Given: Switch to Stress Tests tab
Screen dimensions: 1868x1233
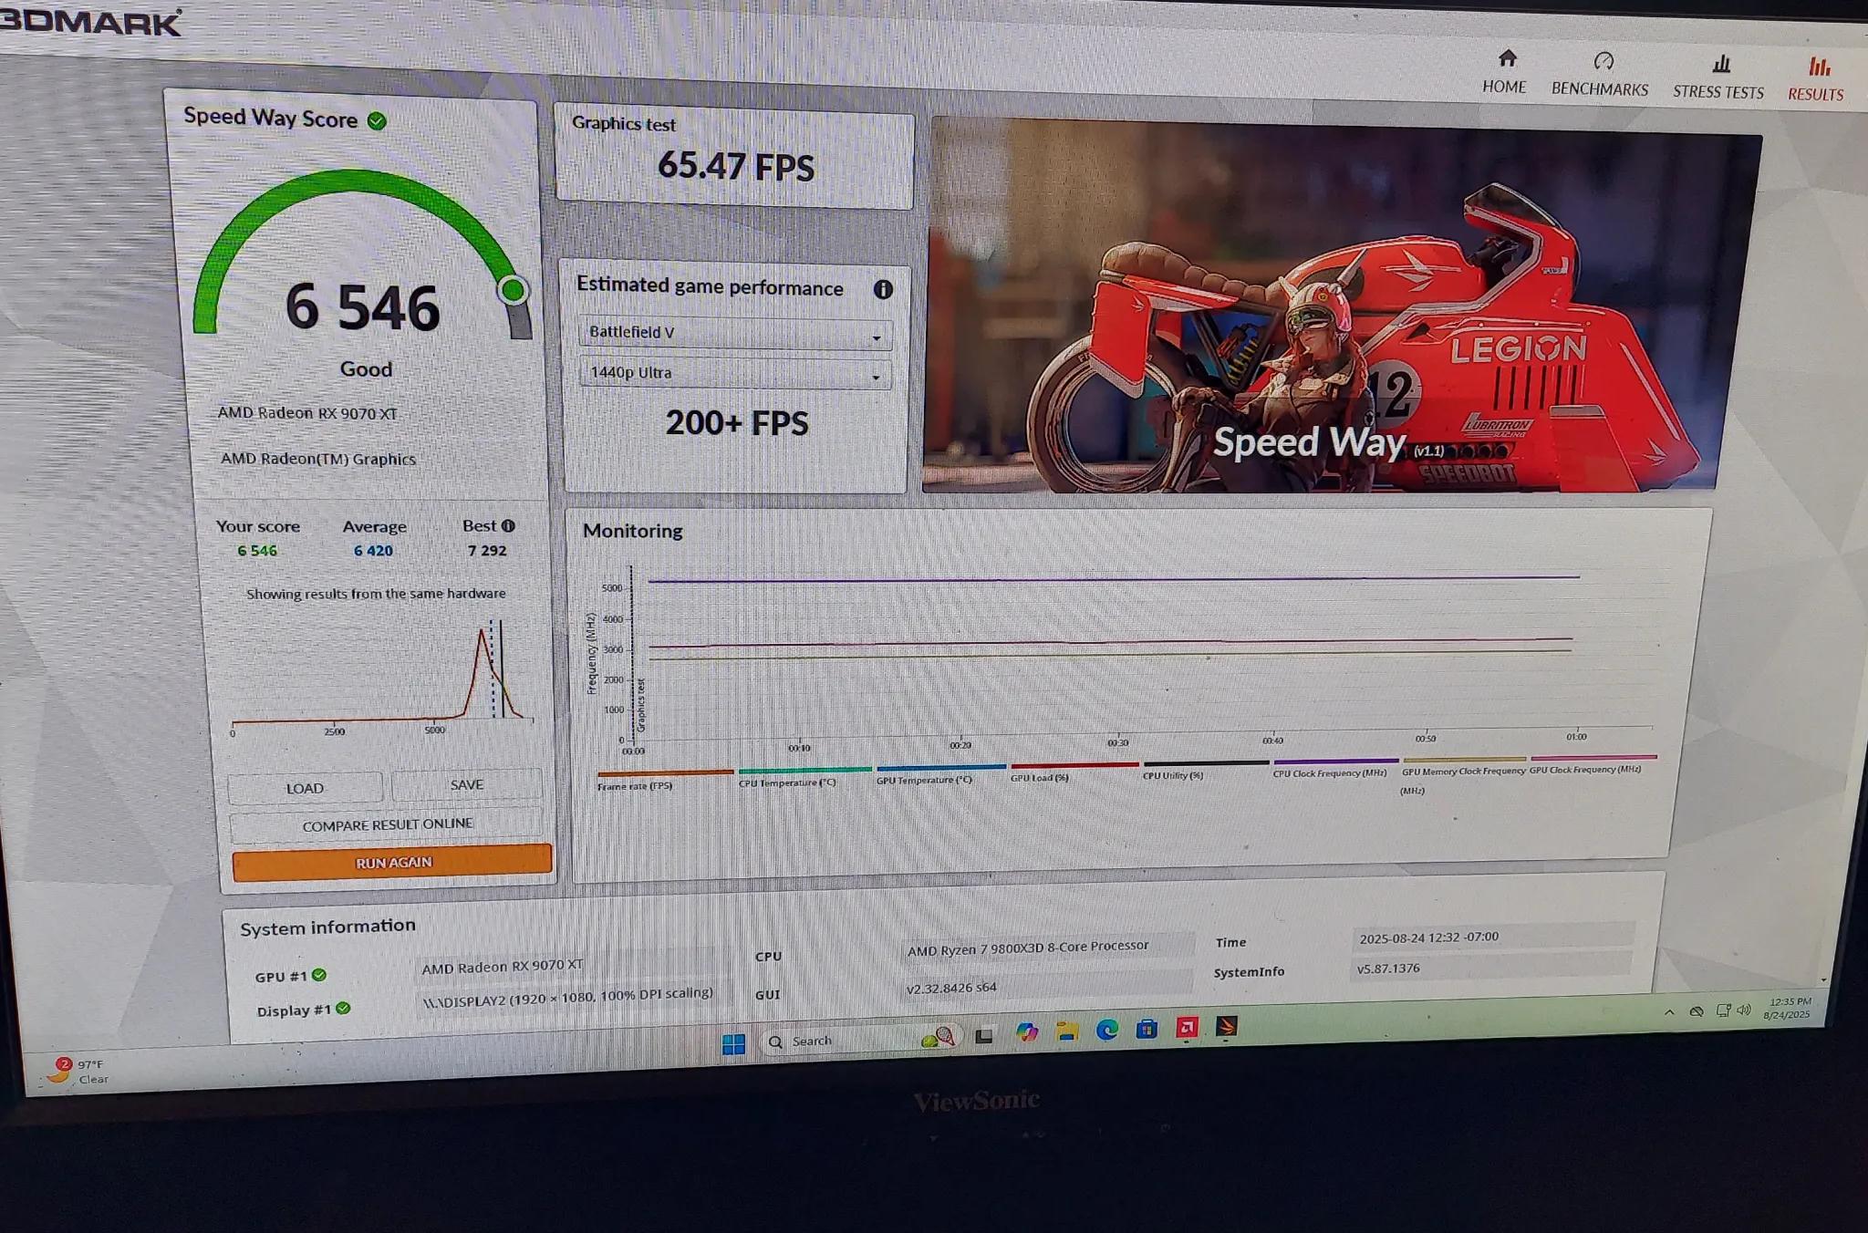Looking at the screenshot, I should [x=1718, y=77].
